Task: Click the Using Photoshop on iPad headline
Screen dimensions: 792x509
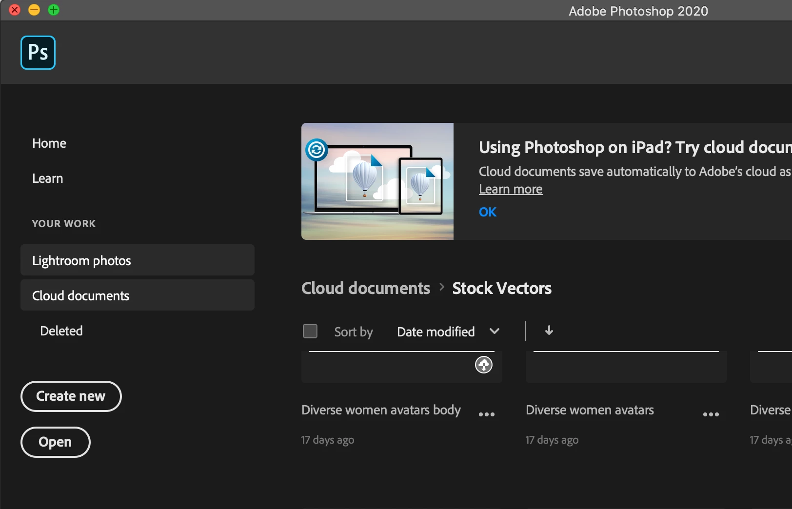Action: point(635,147)
